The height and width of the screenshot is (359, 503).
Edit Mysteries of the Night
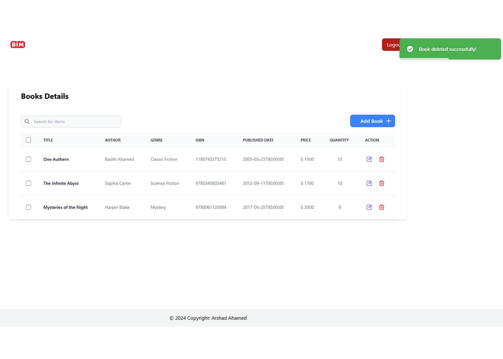[x=369, y=207]
